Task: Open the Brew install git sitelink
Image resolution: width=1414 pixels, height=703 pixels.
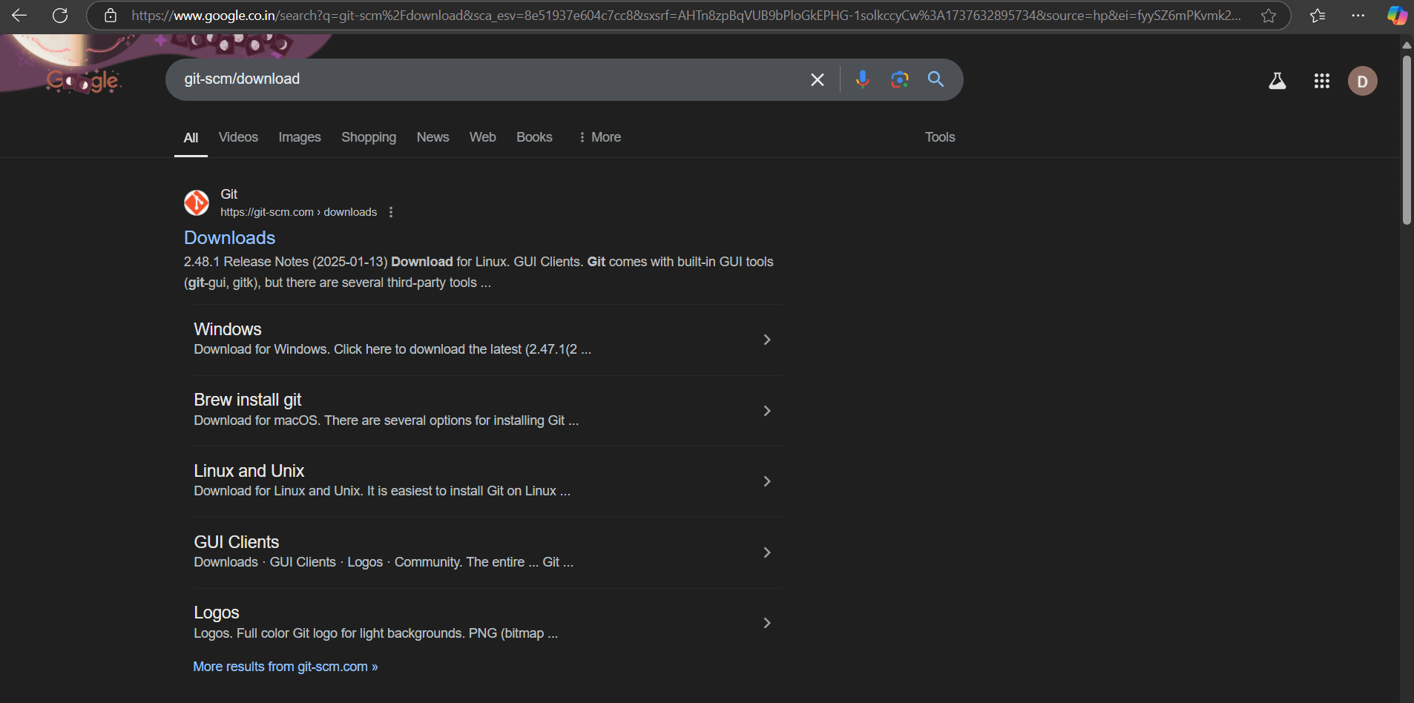Action: (247, 400)
